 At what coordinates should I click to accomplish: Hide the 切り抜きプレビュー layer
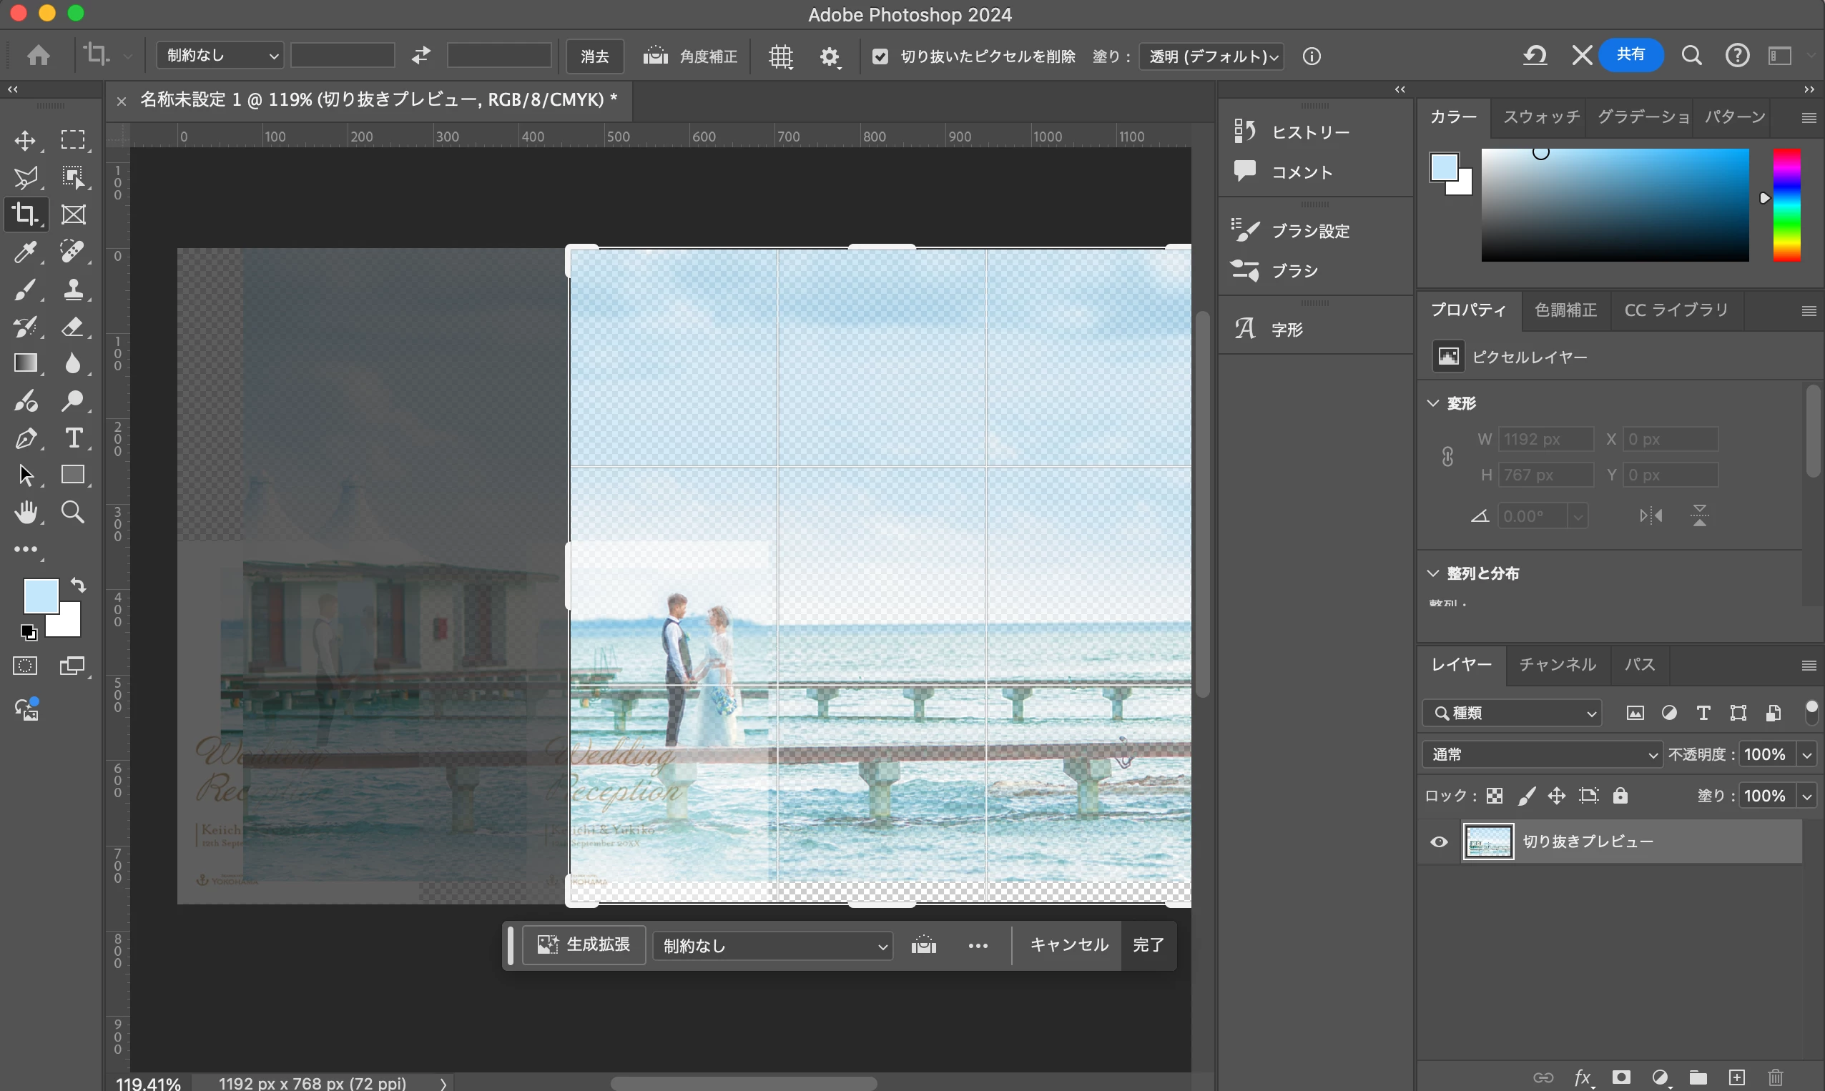[1439, 841]
